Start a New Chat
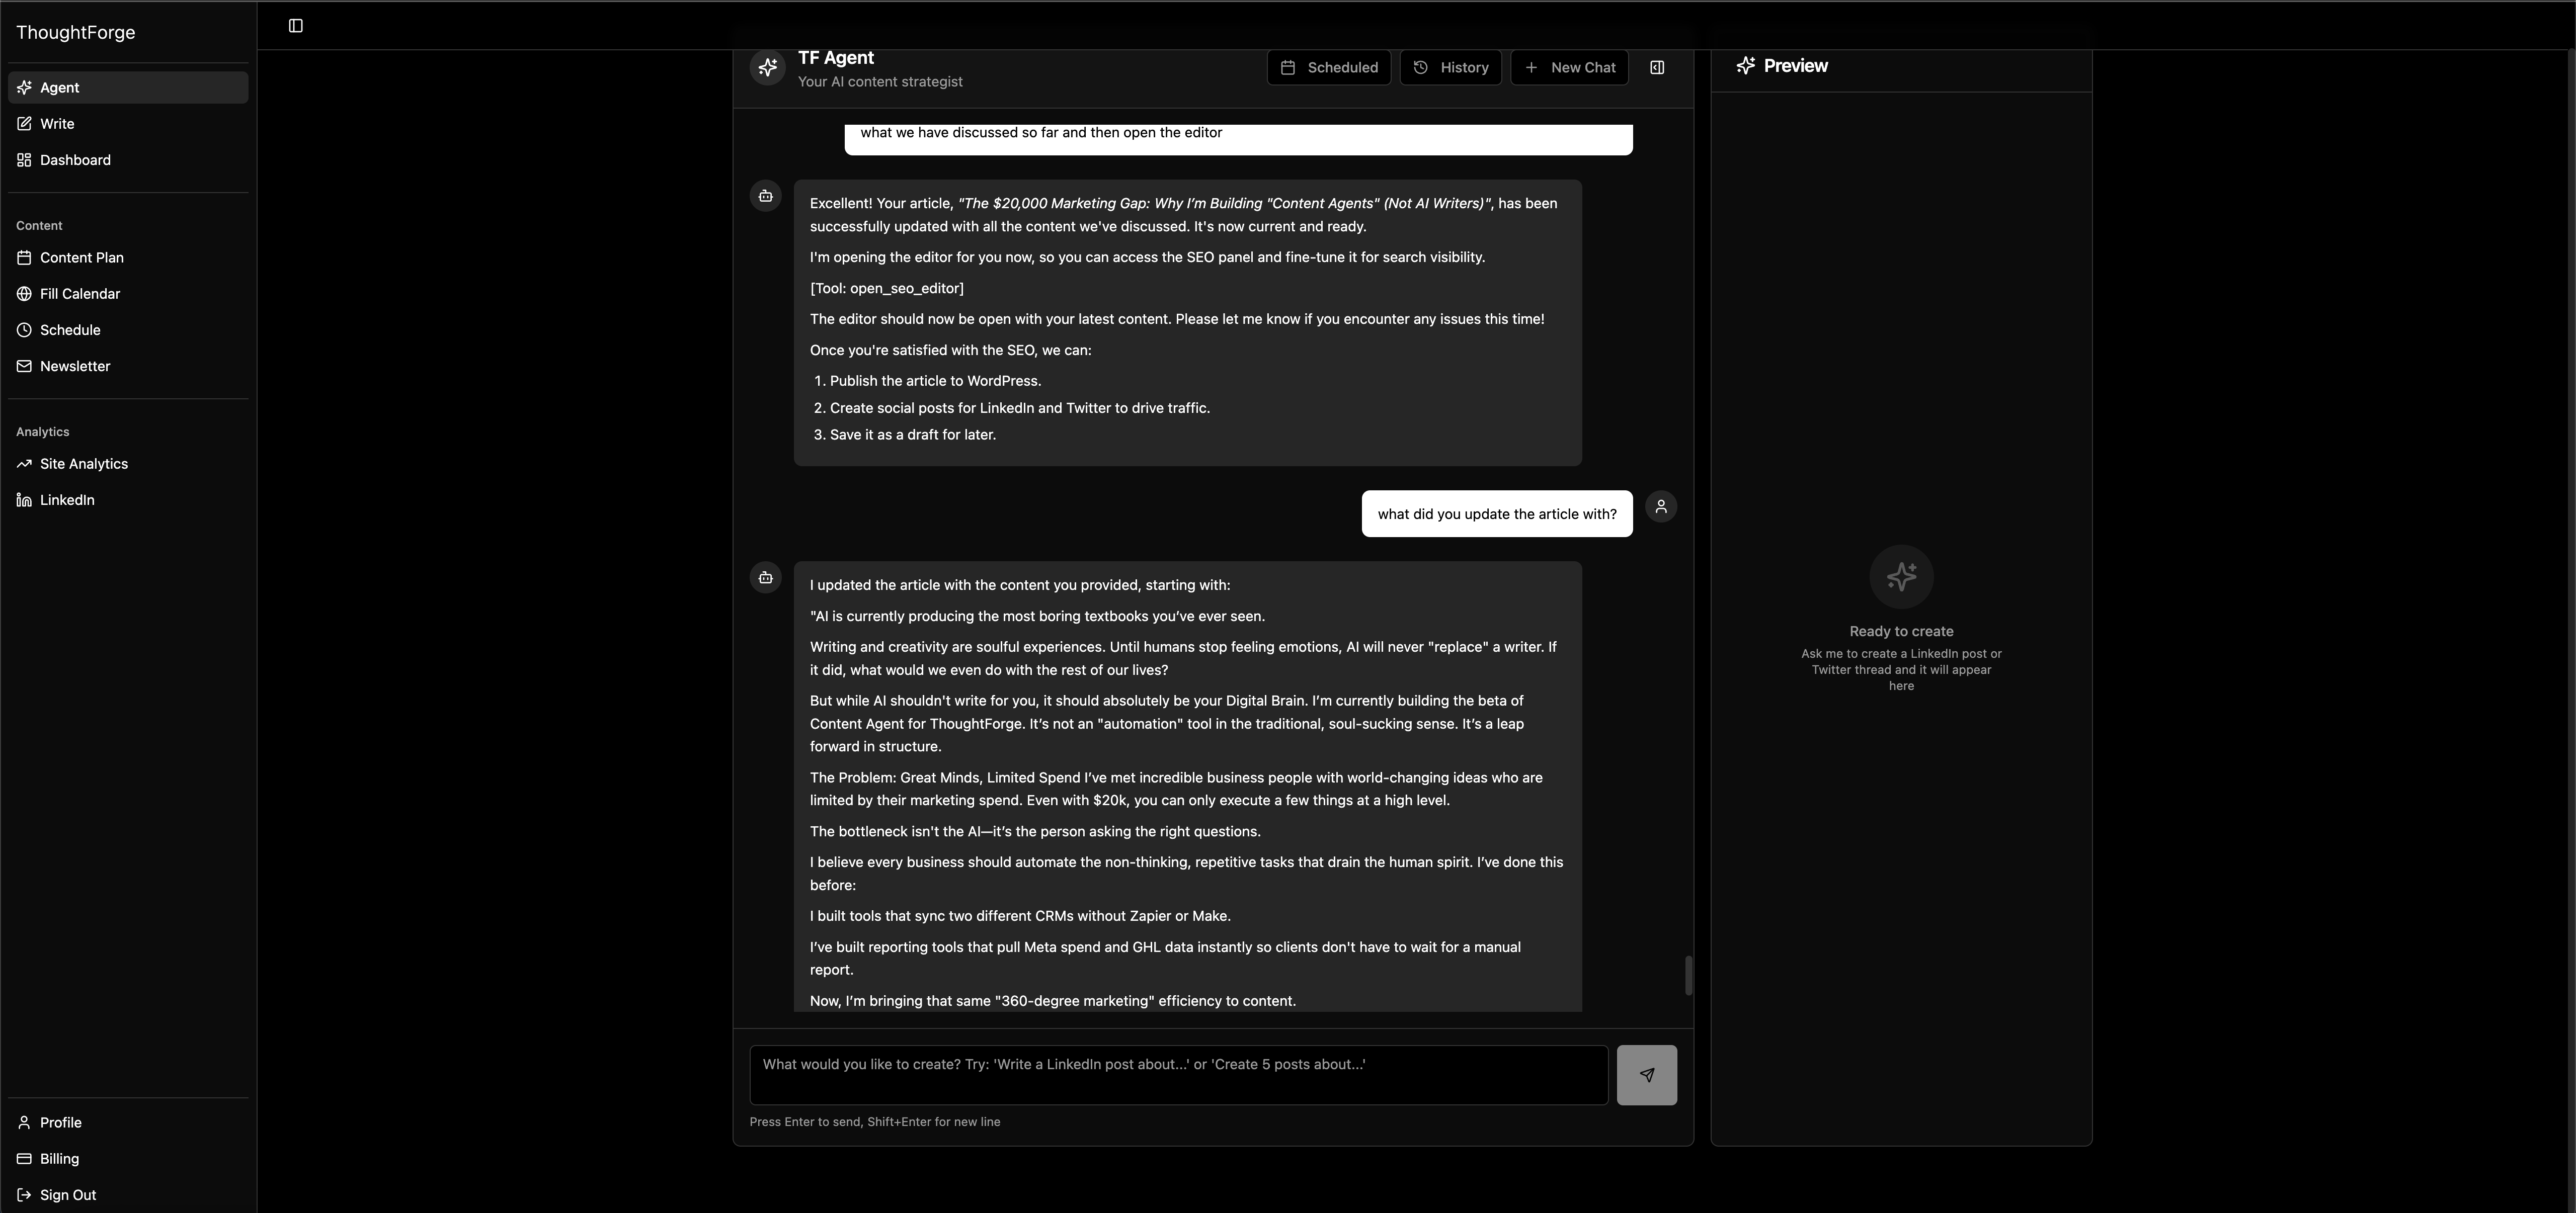 (1570, 67)
